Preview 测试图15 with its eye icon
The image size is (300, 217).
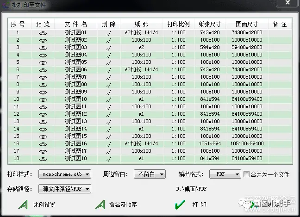point(43,137)
